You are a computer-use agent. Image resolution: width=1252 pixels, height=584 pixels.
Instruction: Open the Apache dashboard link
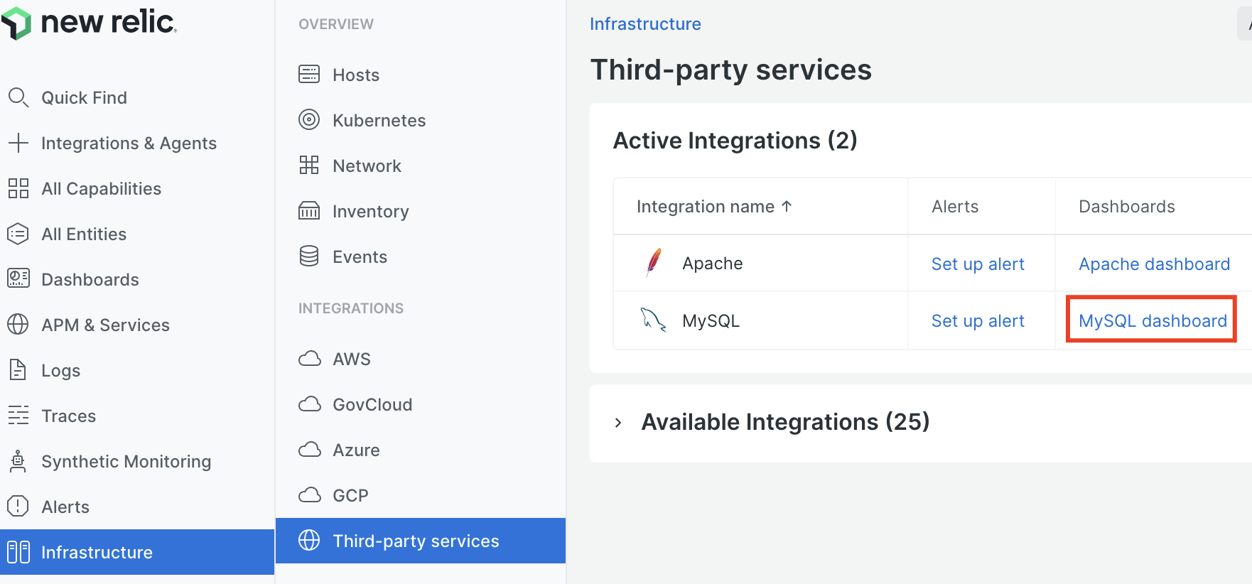[x=1154, y=264]
